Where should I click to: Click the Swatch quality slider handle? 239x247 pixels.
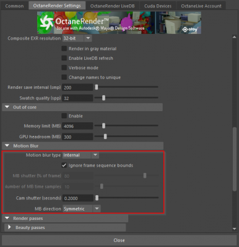[x=103, y=98]
